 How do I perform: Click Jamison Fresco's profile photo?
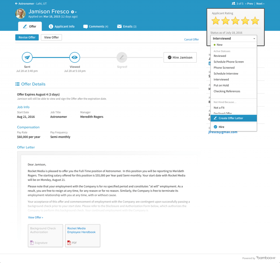click(x=20, y=14)
